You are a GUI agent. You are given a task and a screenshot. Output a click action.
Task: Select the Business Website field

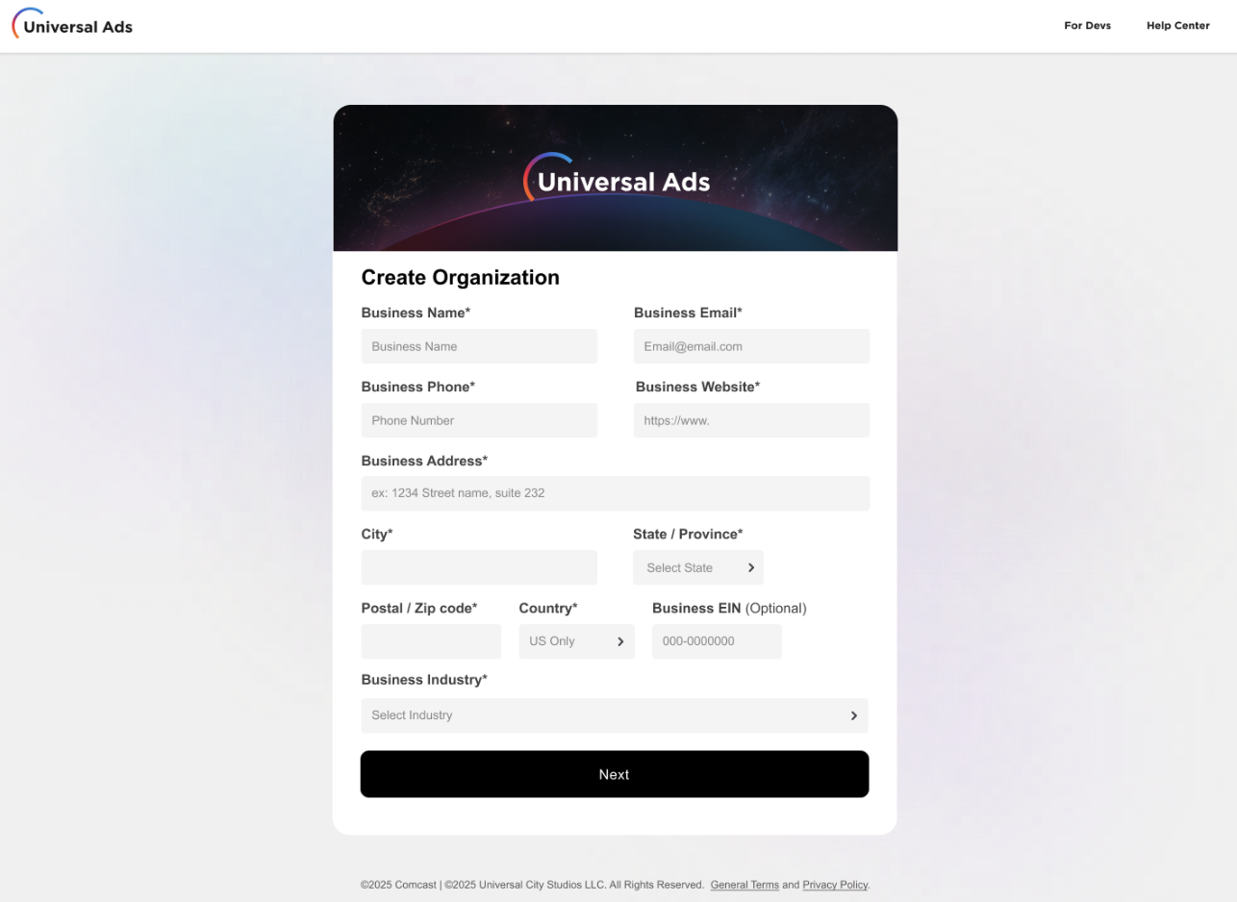point(751,420)
